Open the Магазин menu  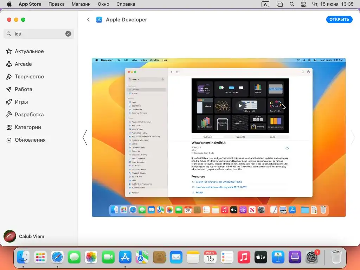click(x=81, y=4)
